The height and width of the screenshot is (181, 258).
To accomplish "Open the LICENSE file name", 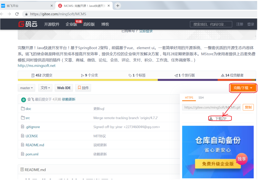I will coord(32,136).
